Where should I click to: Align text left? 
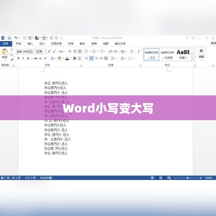pyautogui.click(x=86, y=58)
